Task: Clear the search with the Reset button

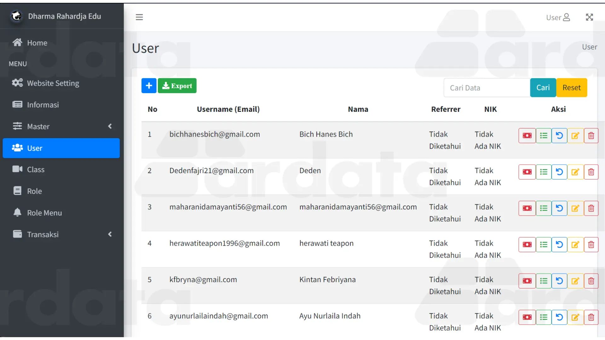Action: tap(572, 88)
